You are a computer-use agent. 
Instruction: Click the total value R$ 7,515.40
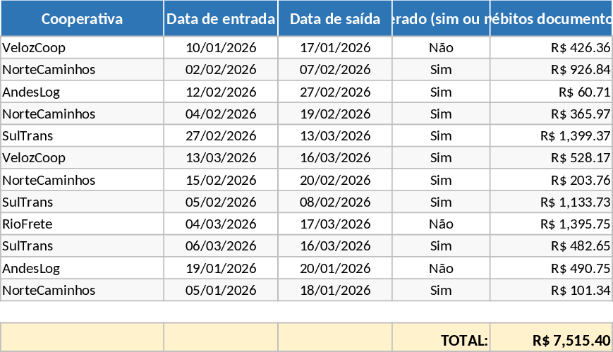tap(551, 340)
